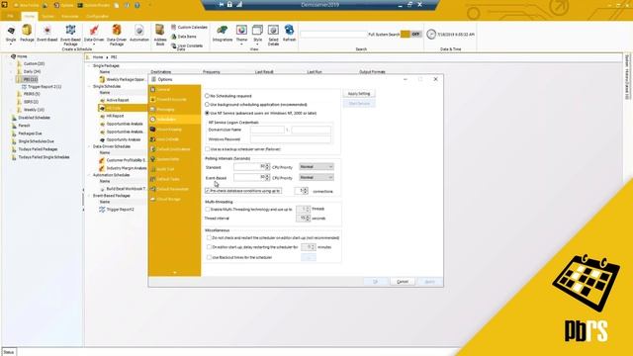Image resolution: width=633 pixels, height=356 pixels.
Task: Select Use NT Service radio option
Action: pyautogui.click(x=207, y=113)
